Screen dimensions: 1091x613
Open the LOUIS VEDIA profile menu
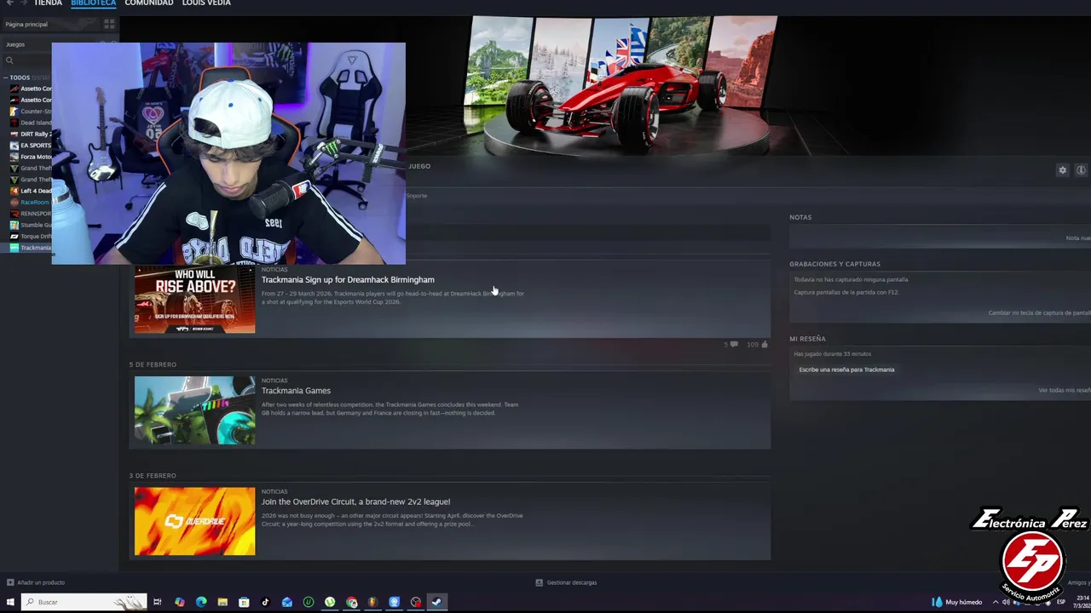click(x=206, y=3)
